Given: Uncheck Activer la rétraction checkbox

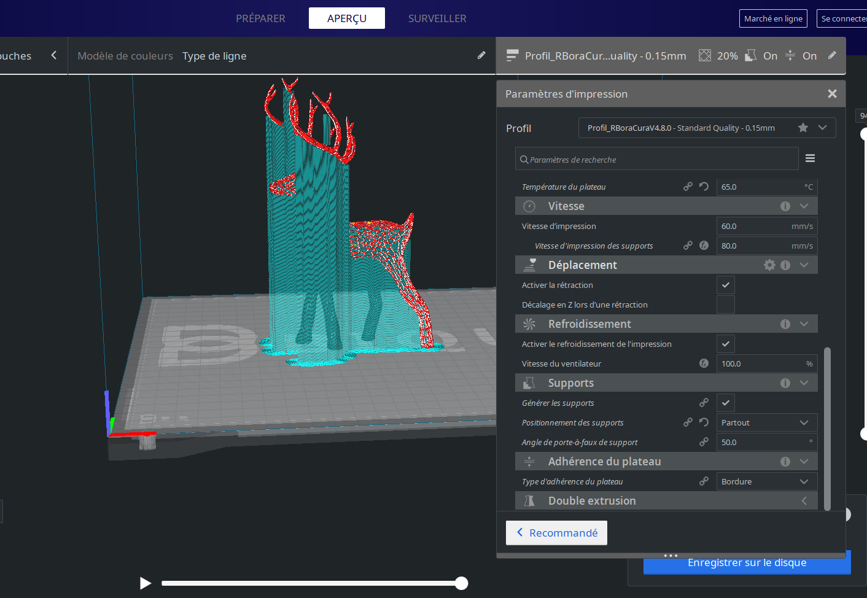Looking at the screenshot, I should tap(725, 285).
